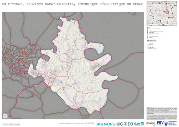Screen dimensions: 179x127
Task: Click the inset map scale bar
Action: tap(150, 24)
